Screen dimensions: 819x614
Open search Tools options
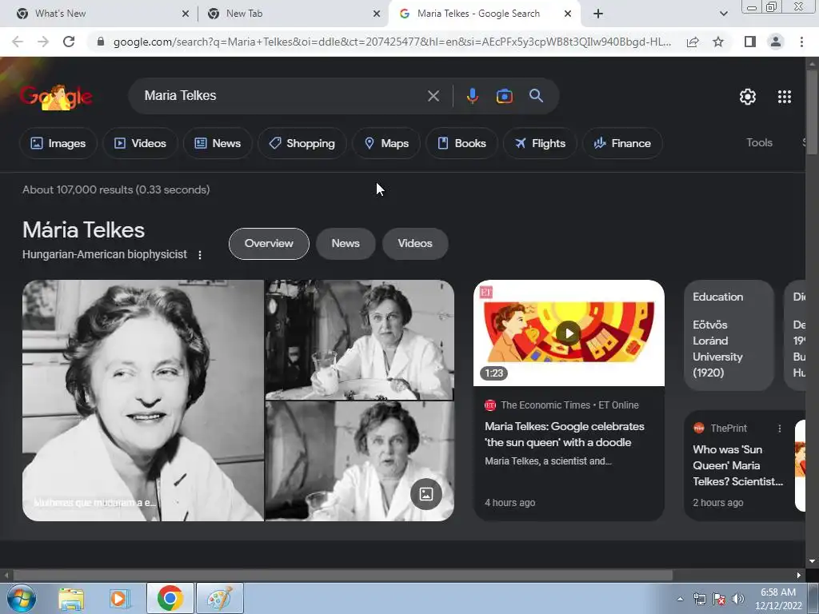[x=759, y=142]
